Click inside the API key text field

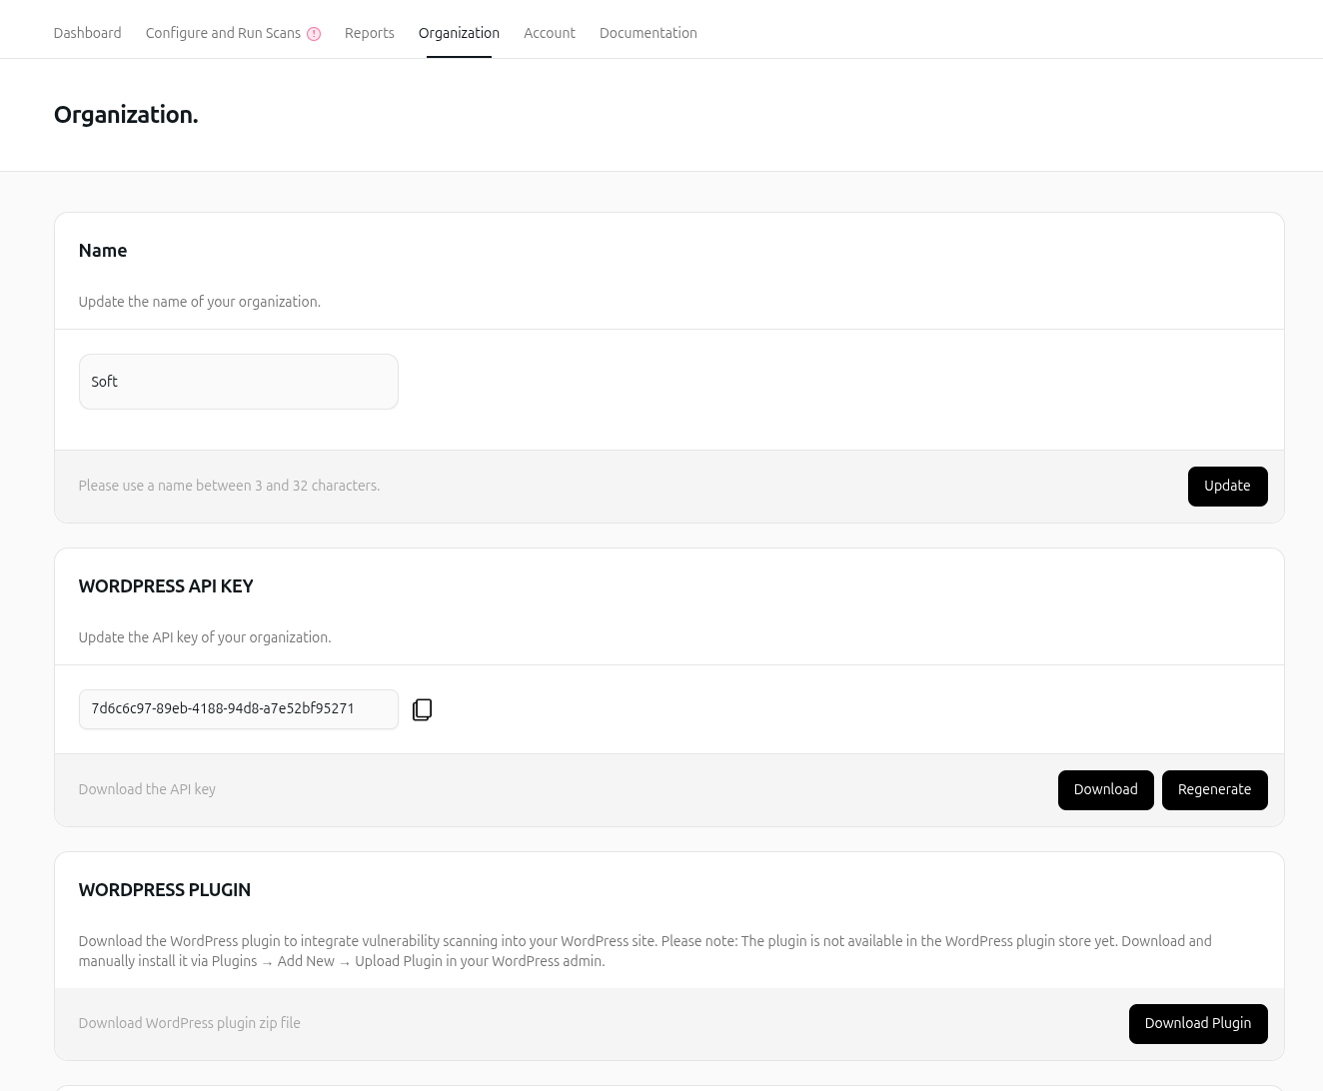[238, 709]
